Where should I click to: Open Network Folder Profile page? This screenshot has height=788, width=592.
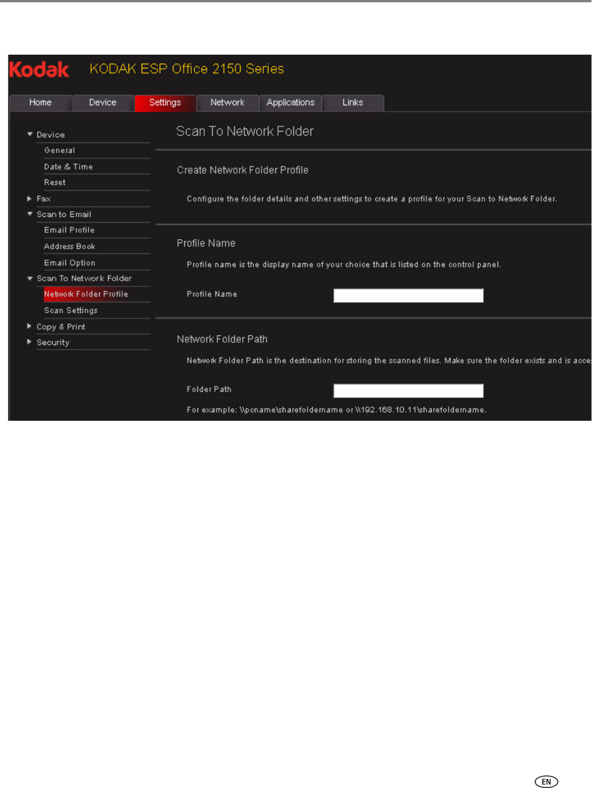pos(86,294)
